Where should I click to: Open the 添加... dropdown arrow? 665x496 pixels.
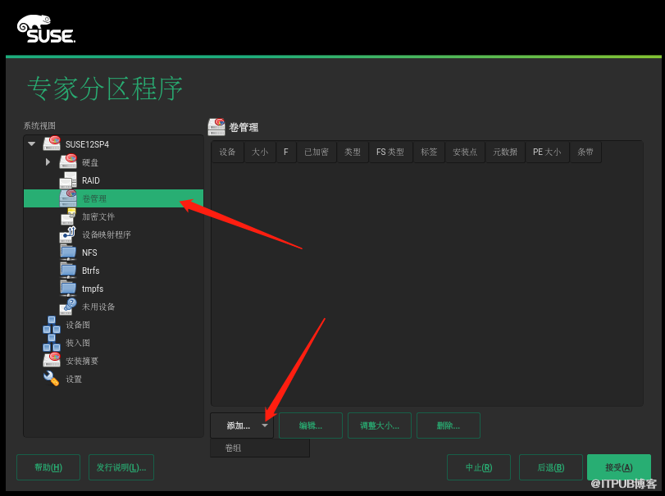coord(265,425)
